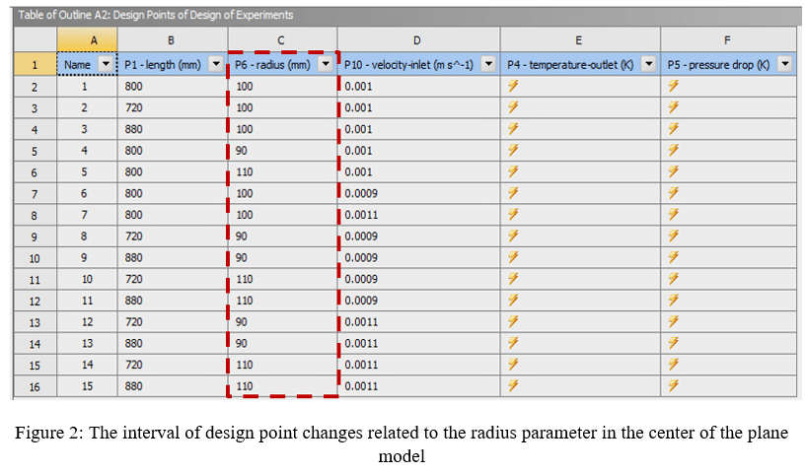Click pressure drop lightning icon for design point 12
The width and height of the screenshot is (807, 473).
pos(674,322)
